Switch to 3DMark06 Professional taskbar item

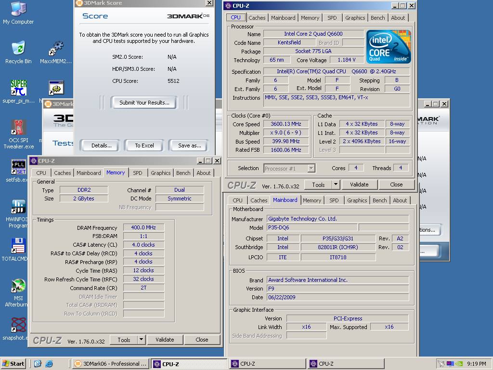(x=111, y=364)
